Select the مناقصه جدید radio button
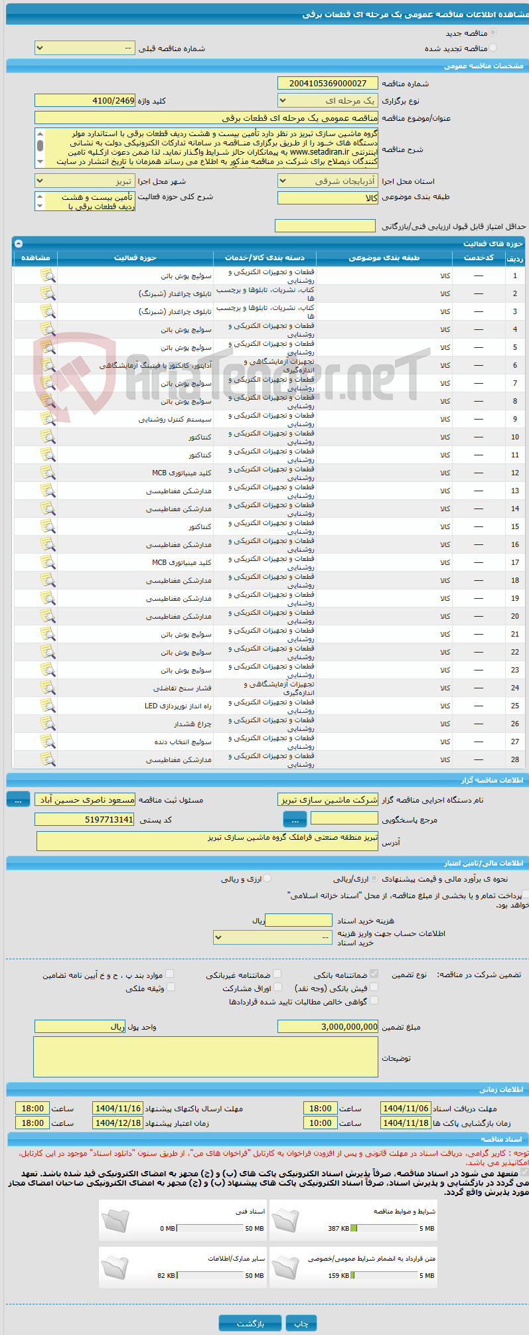529x1335 pixels. (492, 33)
